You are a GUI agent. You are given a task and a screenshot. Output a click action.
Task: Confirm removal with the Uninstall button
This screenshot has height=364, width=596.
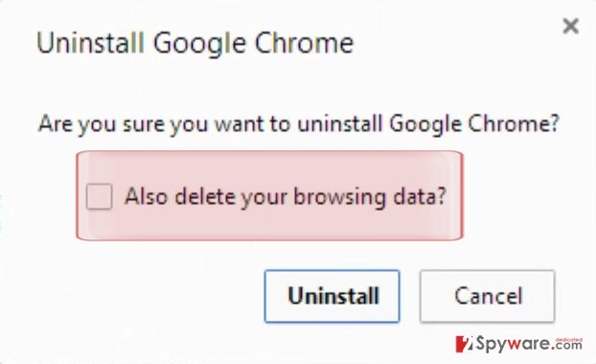[332, 296]
